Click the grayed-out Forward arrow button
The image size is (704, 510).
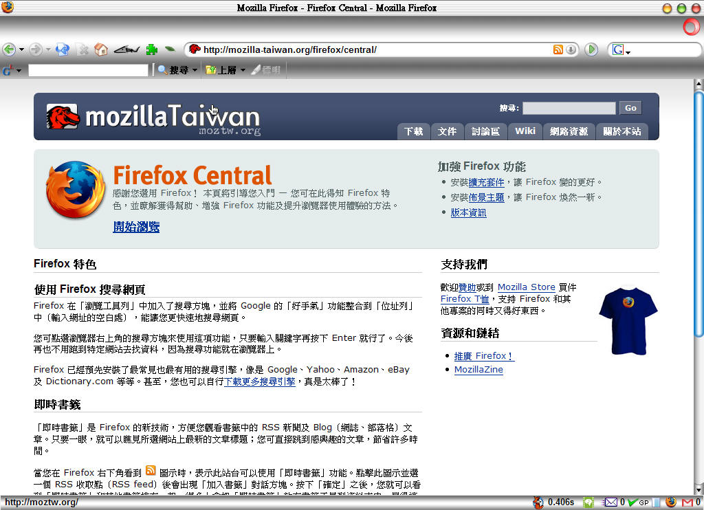[36, 49]
